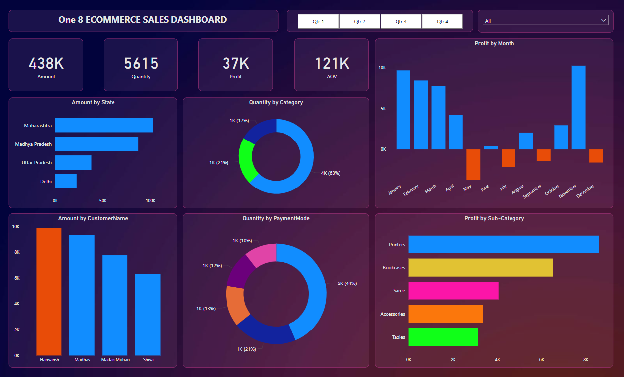624x377 pixels.
Task: Select the Delhi bar
Action: coord(65,181)
